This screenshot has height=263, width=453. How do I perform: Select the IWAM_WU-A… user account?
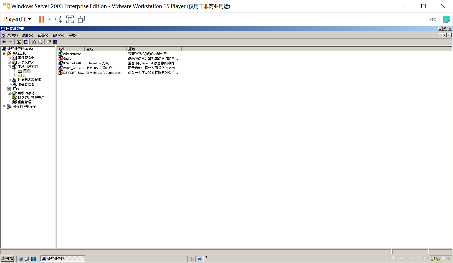(x=74, y=68)
